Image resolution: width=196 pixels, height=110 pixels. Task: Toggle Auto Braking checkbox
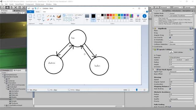click(x=170, y=89)
